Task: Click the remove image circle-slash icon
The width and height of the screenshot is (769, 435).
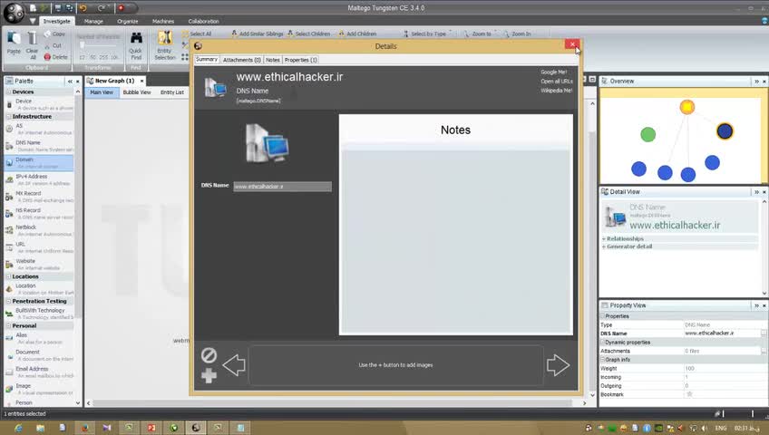Action: [209, 355]
